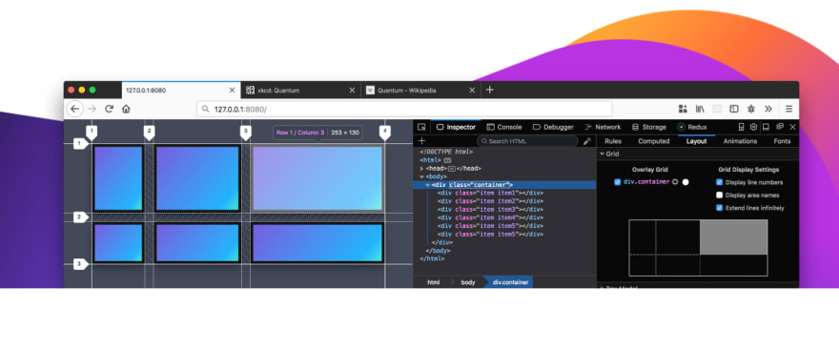Collapse the Grid section
This screenshot has height=350, width=839.
coord(602,154)
